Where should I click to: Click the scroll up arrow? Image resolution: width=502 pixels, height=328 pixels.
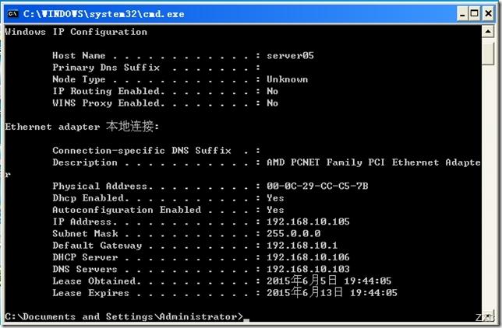click(x=488, y=31)
